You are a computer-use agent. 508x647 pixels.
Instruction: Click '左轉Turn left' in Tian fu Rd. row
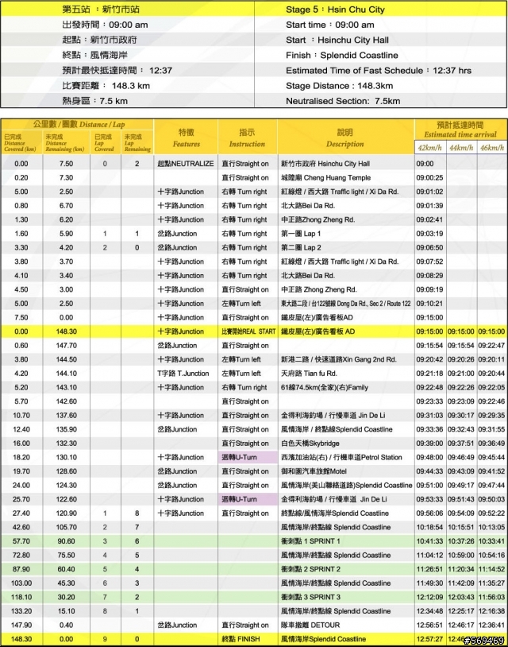pyautogui.click(x=241, y=374)
